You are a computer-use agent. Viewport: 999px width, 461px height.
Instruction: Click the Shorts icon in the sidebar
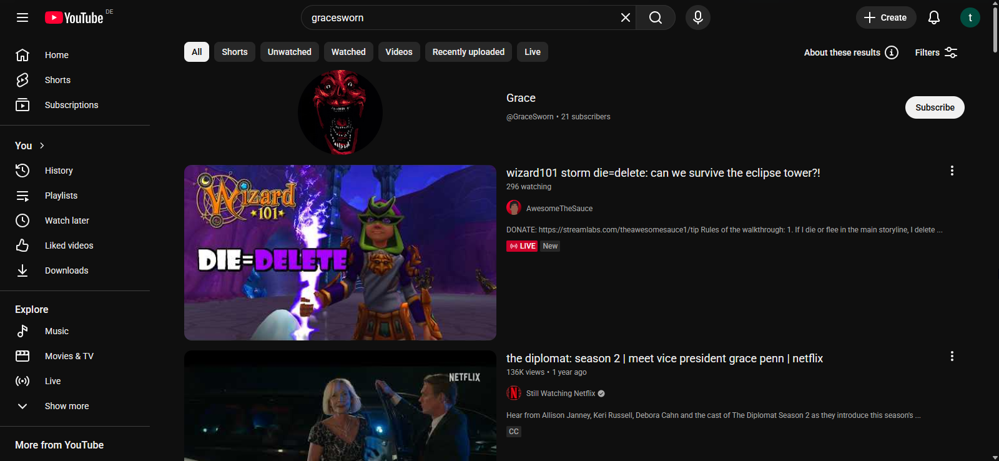pos(22,80)
